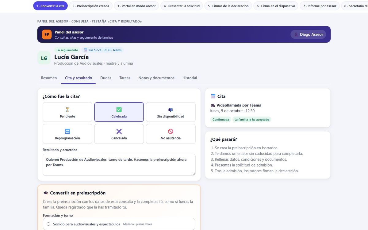Click the Lucía García name heading
The image size is (368, 230).
[71, 57]
